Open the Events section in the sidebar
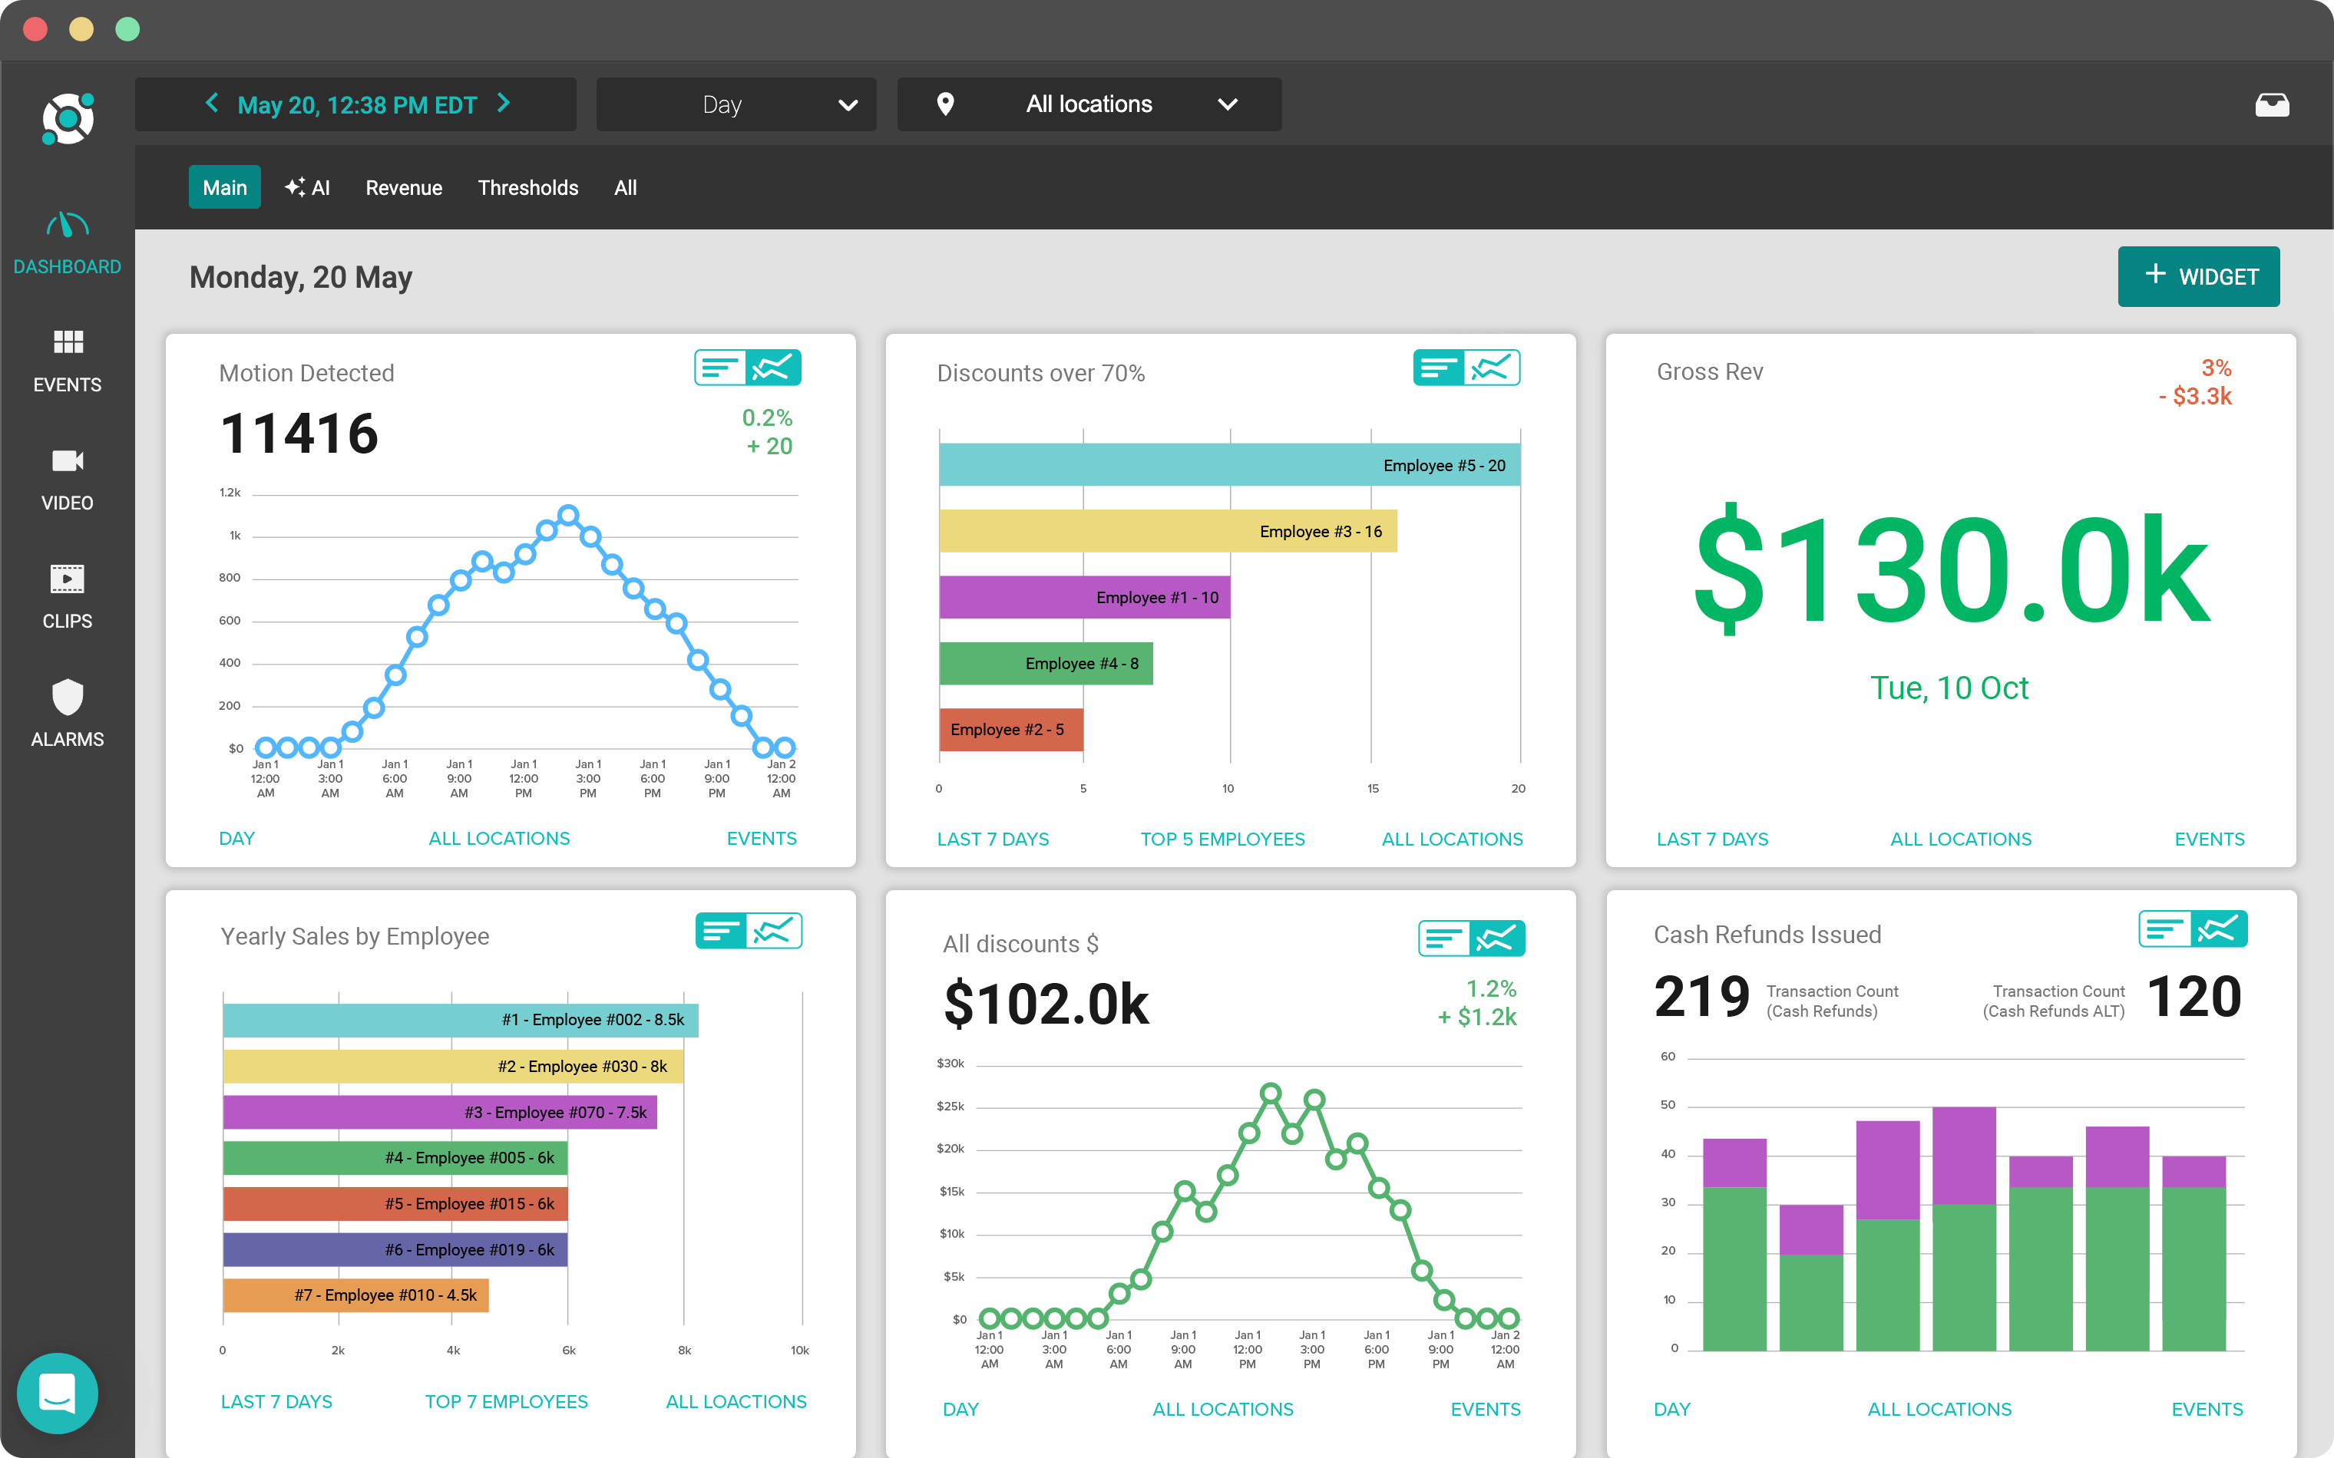The width and height of the screenshot is (2334, 1458). tap(67, 360)
